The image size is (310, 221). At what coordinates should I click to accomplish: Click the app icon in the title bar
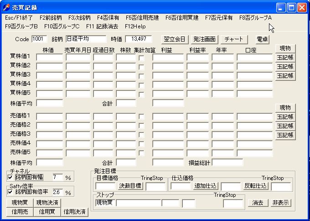pos(6,7)
